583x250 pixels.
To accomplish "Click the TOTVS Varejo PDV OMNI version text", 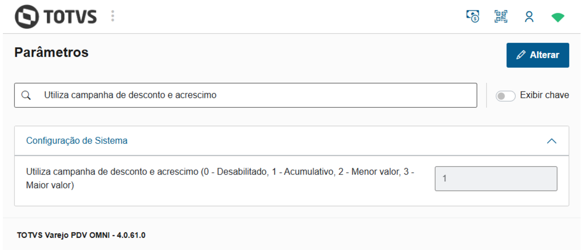I will click(x=81, y=235).
